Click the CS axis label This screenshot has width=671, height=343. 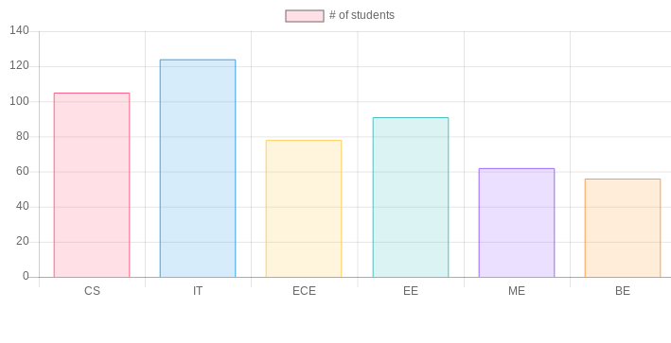92,291
